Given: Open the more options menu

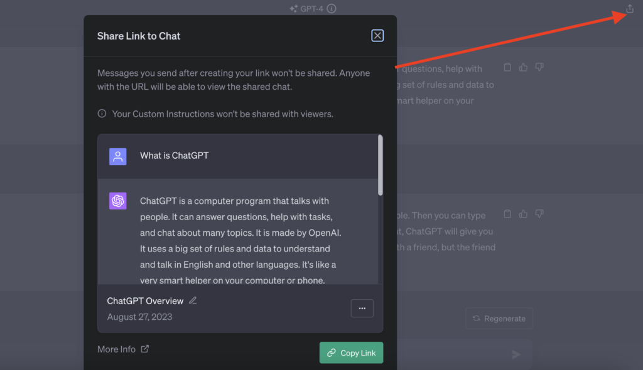Looking at the screenshot, I should (x=362, y=308).
